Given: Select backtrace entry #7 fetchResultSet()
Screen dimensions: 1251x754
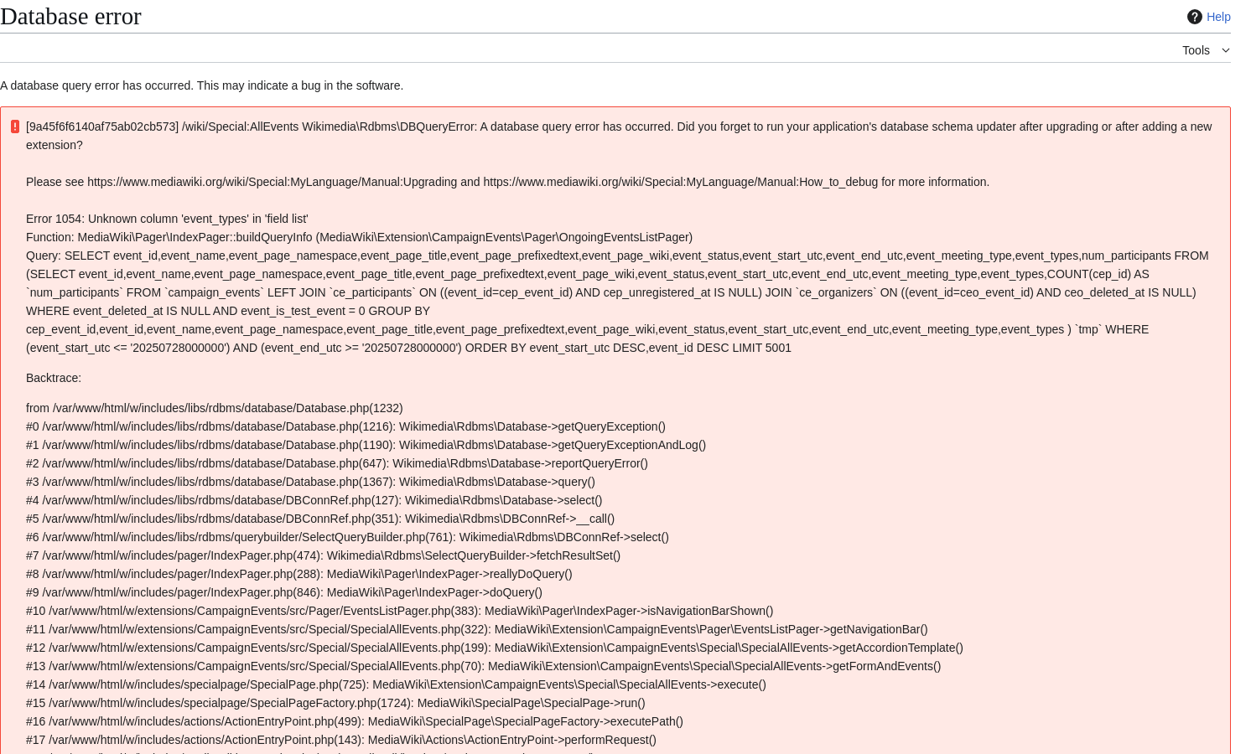Looking at the screenshot, I should [323, 555].
